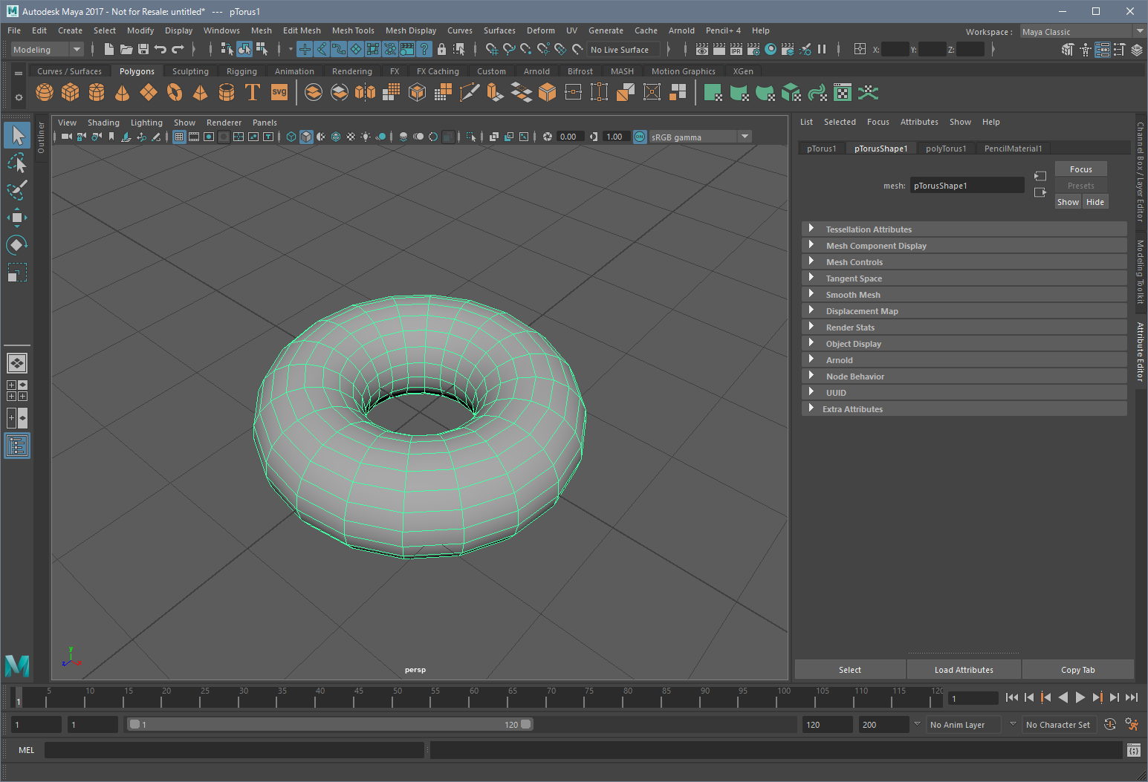The width and height of the screenshot is (1148, 782).
Task: Open the Mesh Tools menu
Action: [353, 30]
